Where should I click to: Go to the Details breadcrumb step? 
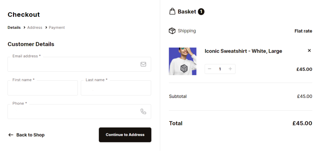(x=14, y=28)
